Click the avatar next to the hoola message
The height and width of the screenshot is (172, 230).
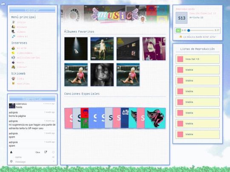point(12,106)
